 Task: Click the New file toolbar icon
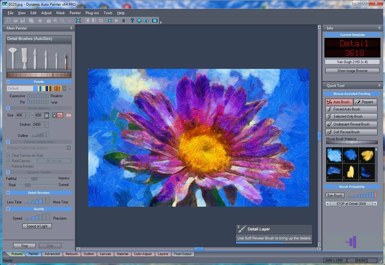(x=9, y=20)
